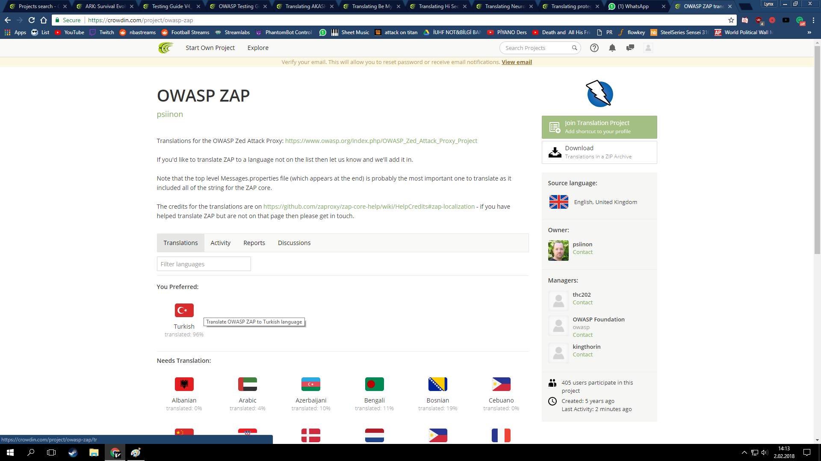
Task: Select the Bengali flag
Action: click(375, 384)
